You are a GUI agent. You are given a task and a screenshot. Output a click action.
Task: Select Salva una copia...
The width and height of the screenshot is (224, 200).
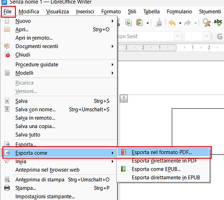(x=59, y=126)
